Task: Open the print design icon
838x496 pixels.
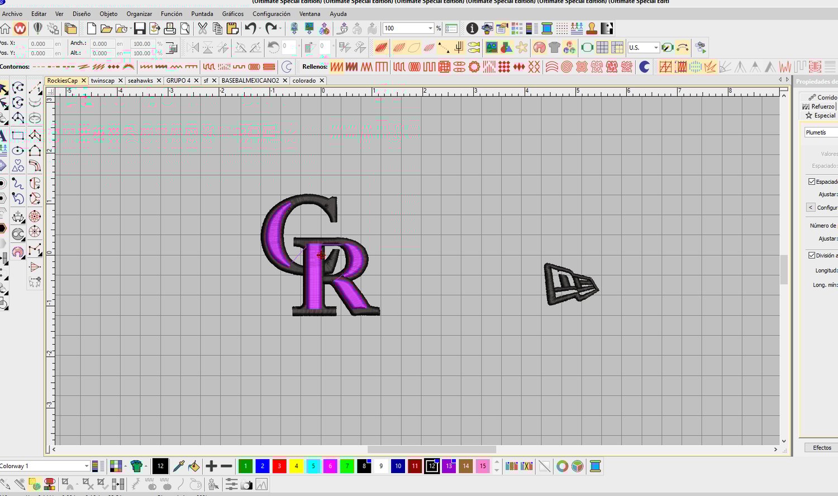Action: pyautogui.click(x=170, y=28)
